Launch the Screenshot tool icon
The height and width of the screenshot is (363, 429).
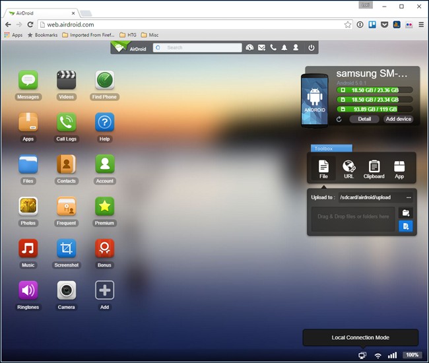[x=66, y=248]
